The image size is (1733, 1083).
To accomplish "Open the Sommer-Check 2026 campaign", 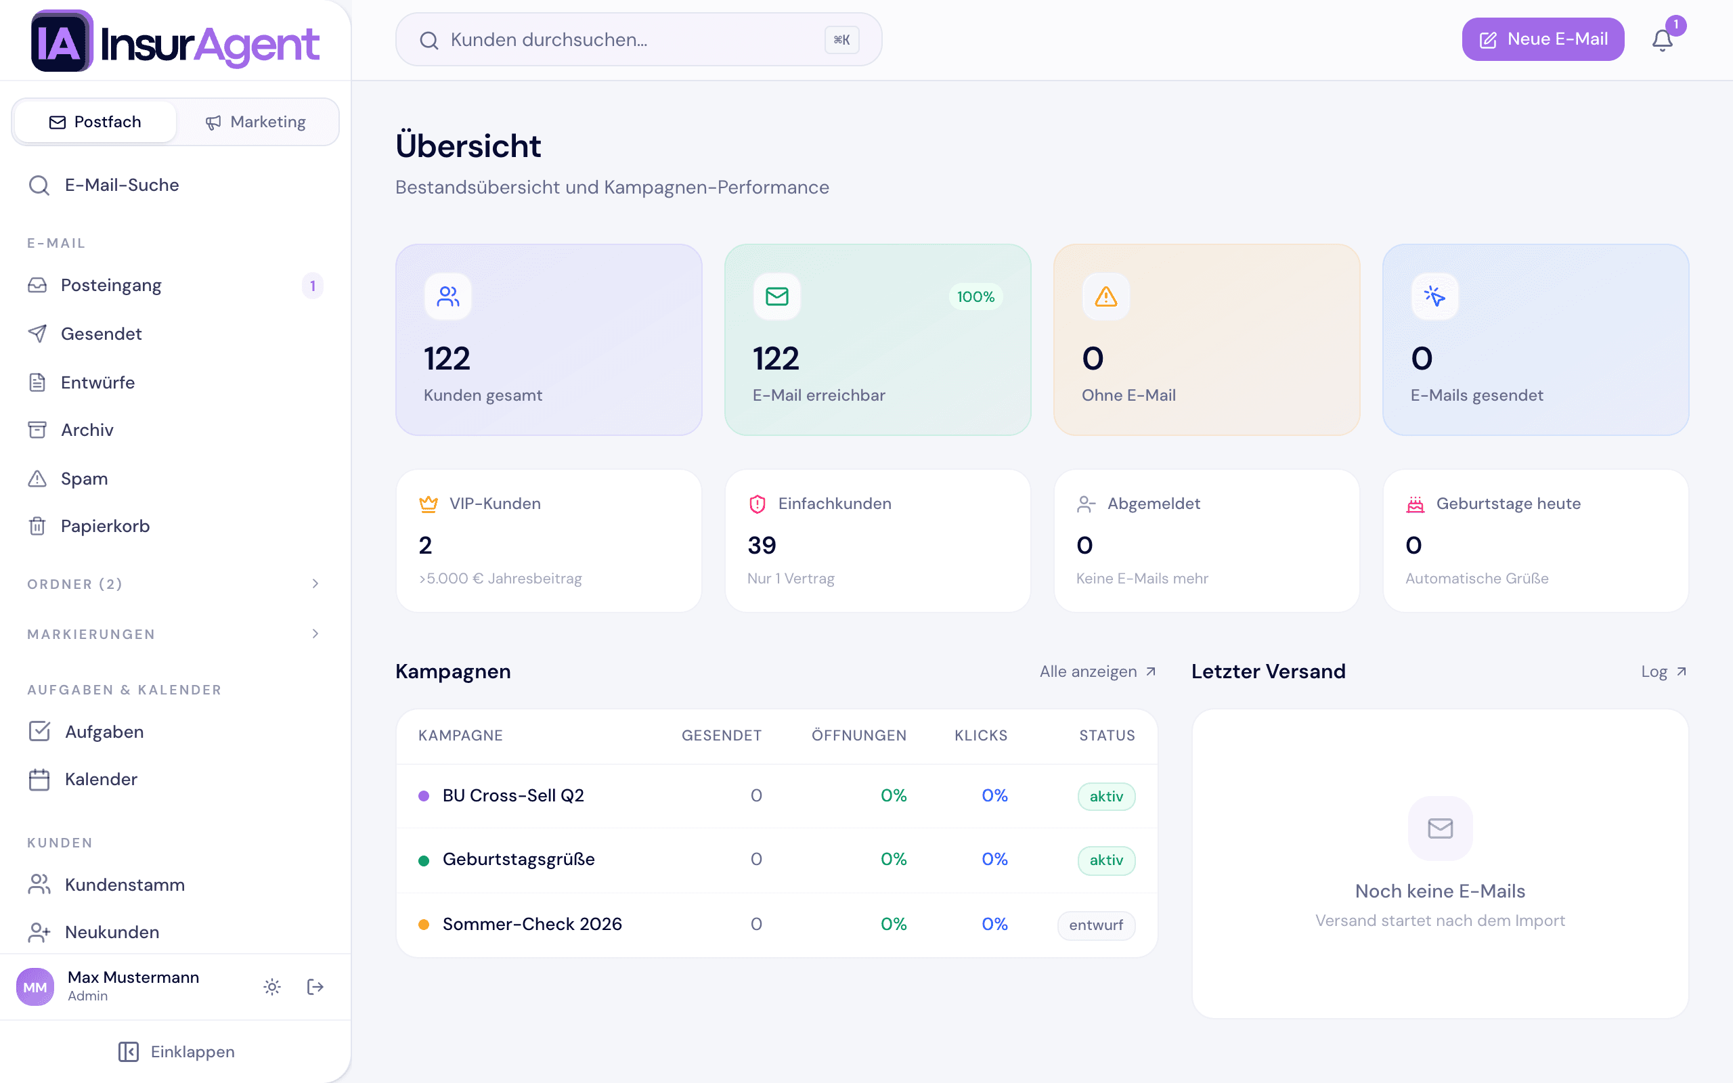I will pyautogui.click(x=532, y=924).
